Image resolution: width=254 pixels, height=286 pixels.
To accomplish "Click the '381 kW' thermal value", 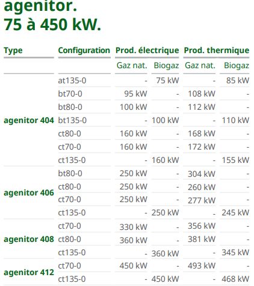I will point(202,239).
